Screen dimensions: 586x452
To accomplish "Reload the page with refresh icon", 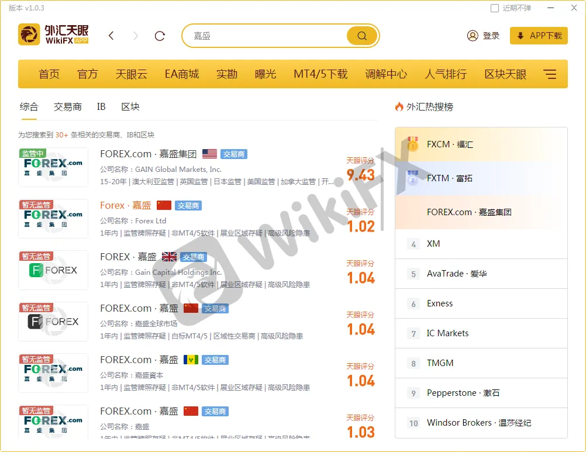I will (160, 36).
